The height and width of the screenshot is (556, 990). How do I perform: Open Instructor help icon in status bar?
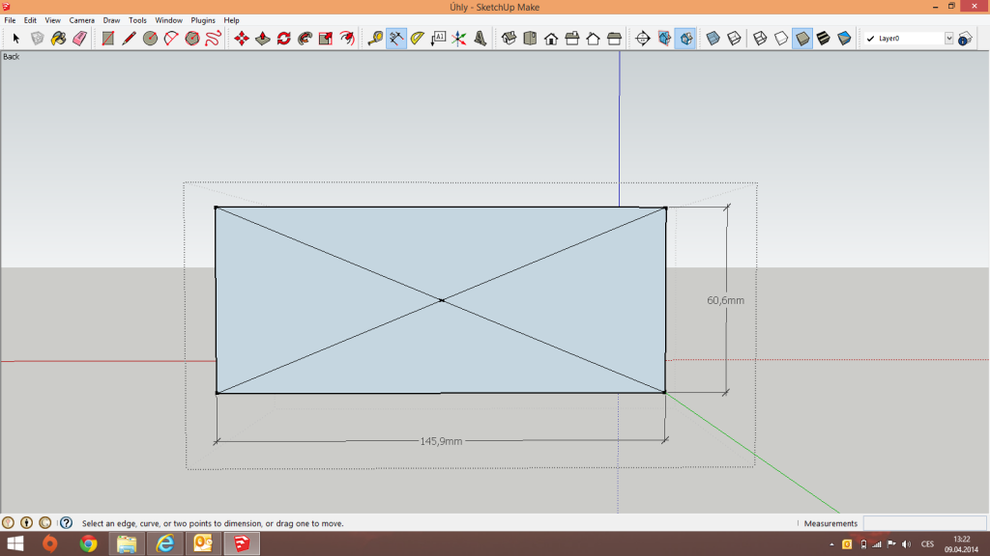pyautogui.click(x=66, y=523)
